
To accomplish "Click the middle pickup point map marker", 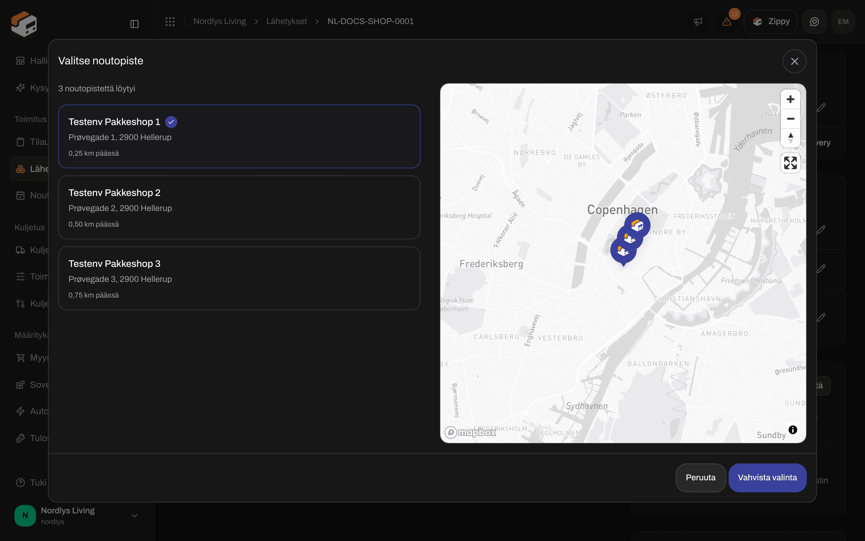I will 629,239.
